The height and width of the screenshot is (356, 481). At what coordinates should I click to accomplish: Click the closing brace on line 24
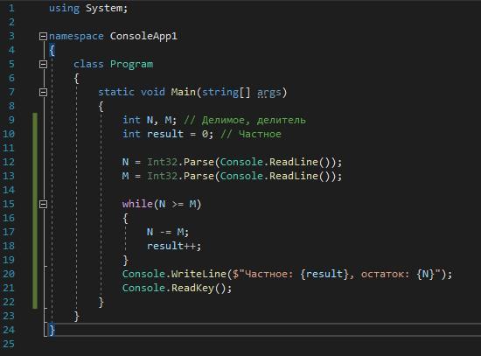(52, 330)
